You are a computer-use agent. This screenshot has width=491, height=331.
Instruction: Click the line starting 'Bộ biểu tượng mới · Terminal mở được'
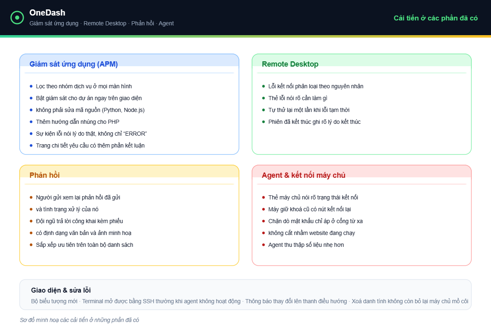point(250,301)
